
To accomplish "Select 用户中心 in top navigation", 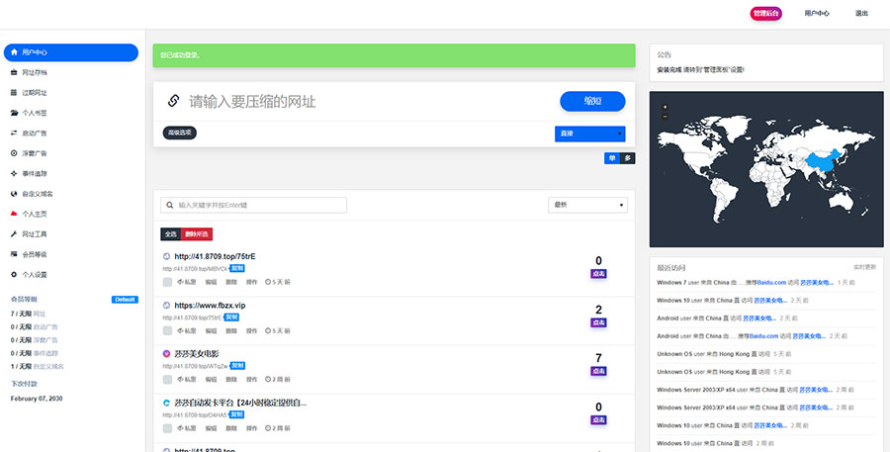I will coord(817,14).
